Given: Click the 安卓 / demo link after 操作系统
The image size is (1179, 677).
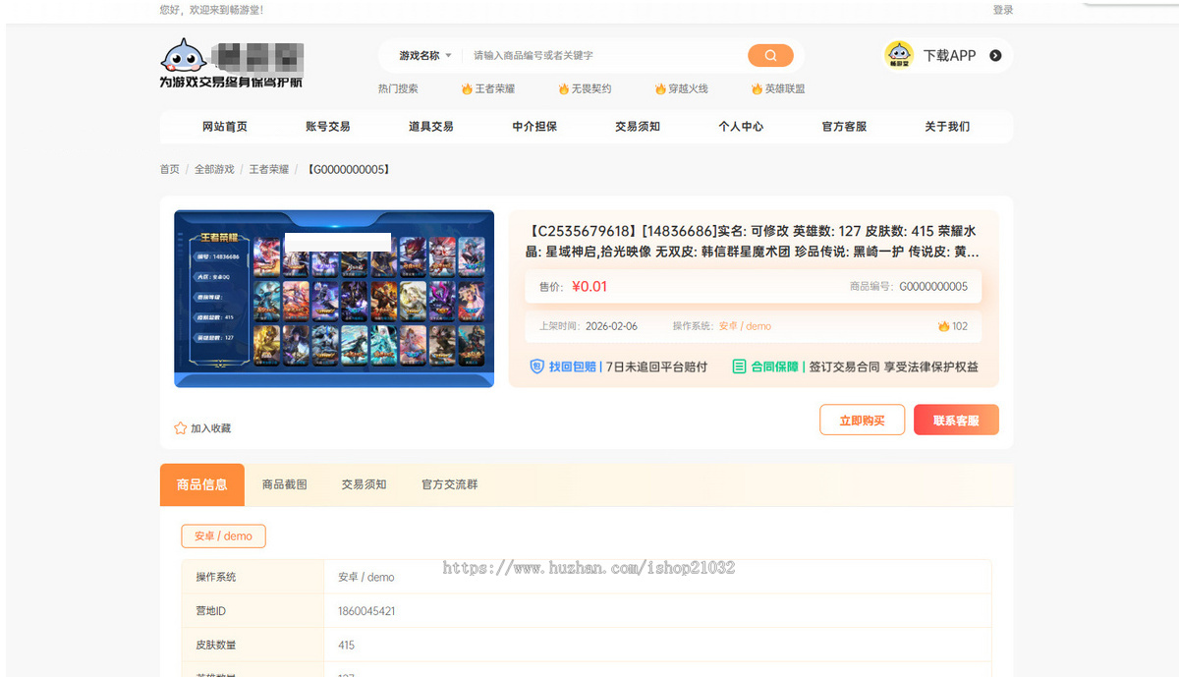Looking at the screenshot, I should tap(745, 326).
